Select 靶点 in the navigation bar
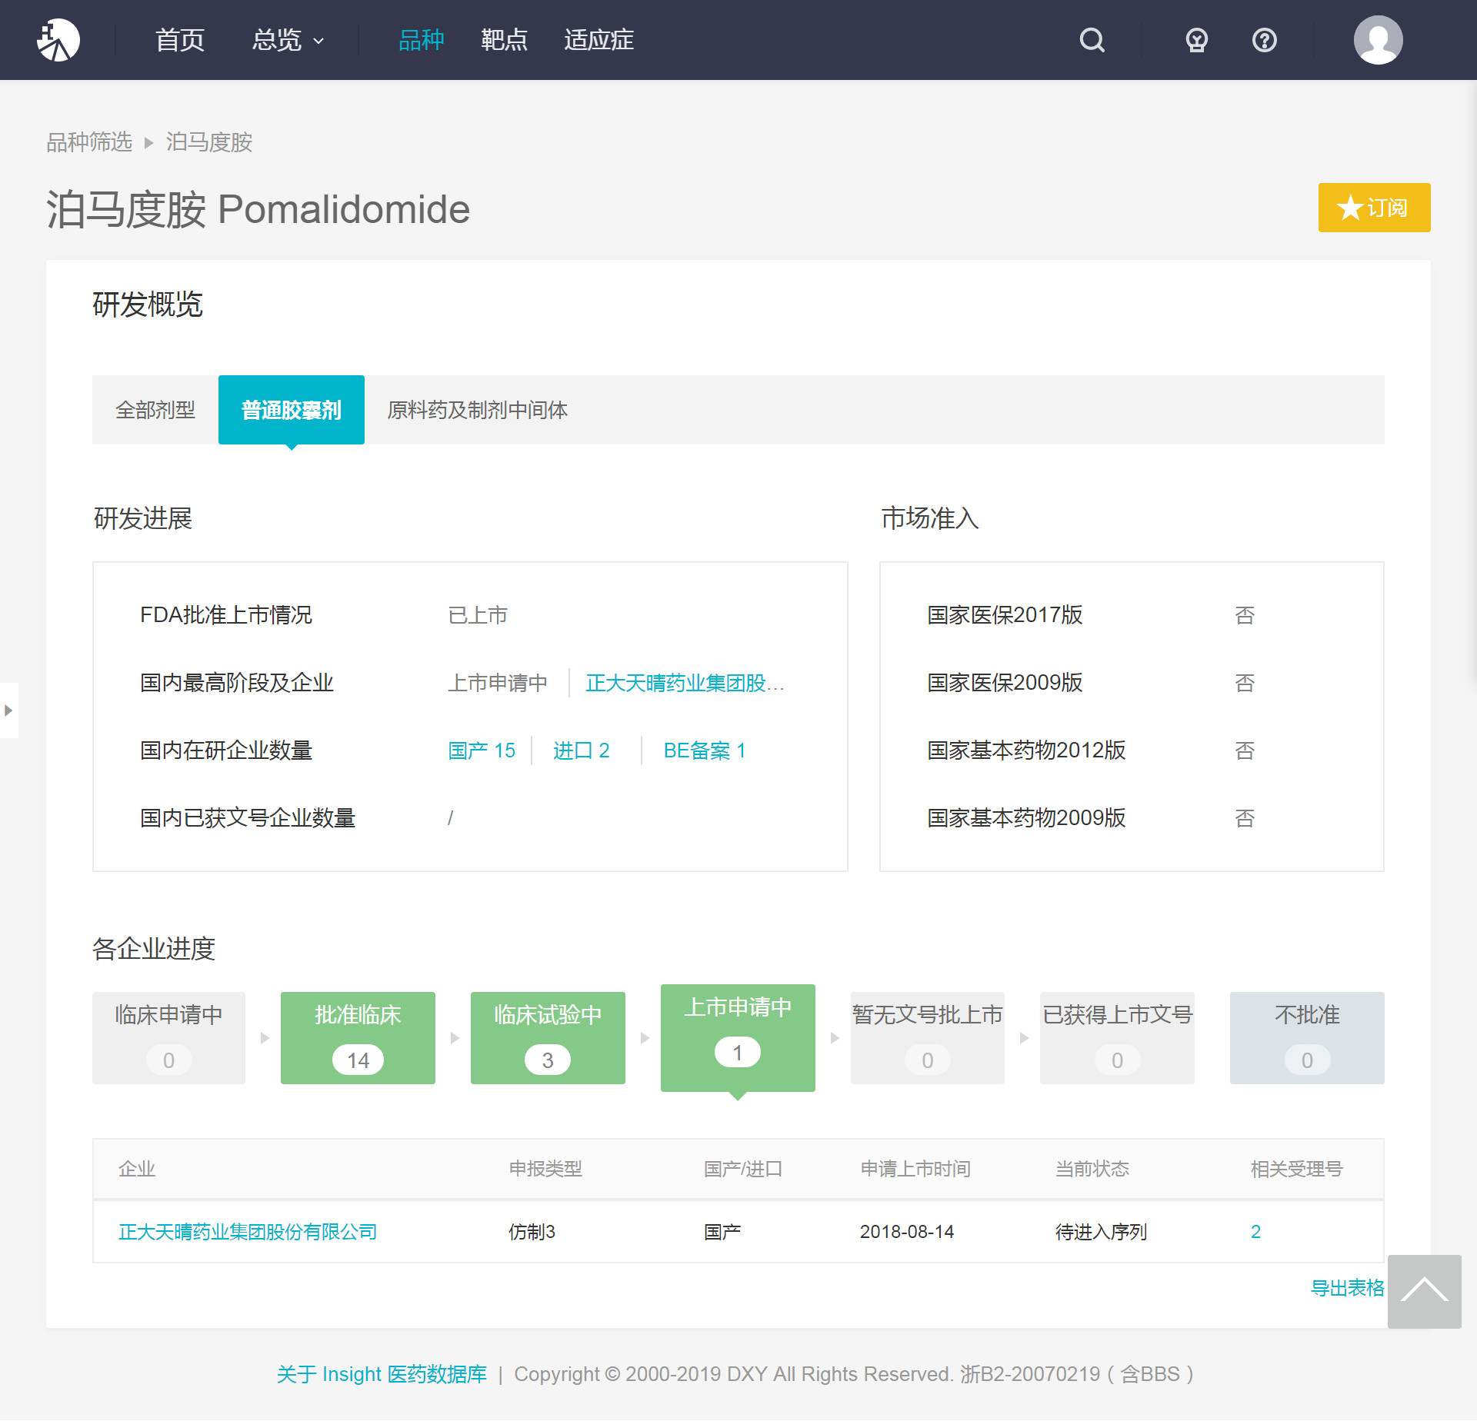The height and width of the screenshot is (1421, 1477). pyautogui.click(x=505, y=39)
